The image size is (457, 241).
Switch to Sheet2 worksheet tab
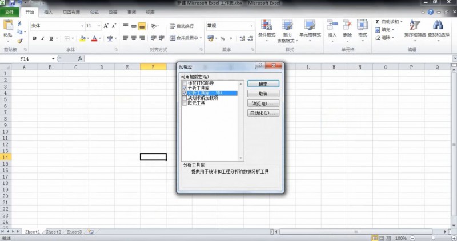[53, 232]
